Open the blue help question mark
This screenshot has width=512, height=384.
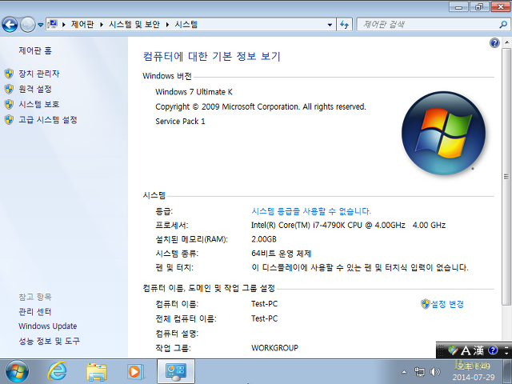click(x=494, y=42)
